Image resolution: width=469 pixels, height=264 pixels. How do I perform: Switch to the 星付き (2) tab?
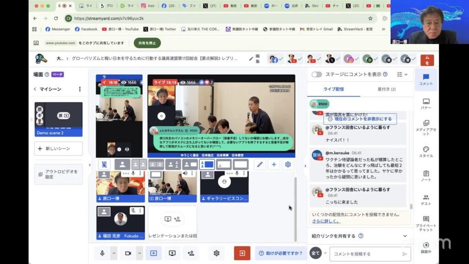point(386,89)
